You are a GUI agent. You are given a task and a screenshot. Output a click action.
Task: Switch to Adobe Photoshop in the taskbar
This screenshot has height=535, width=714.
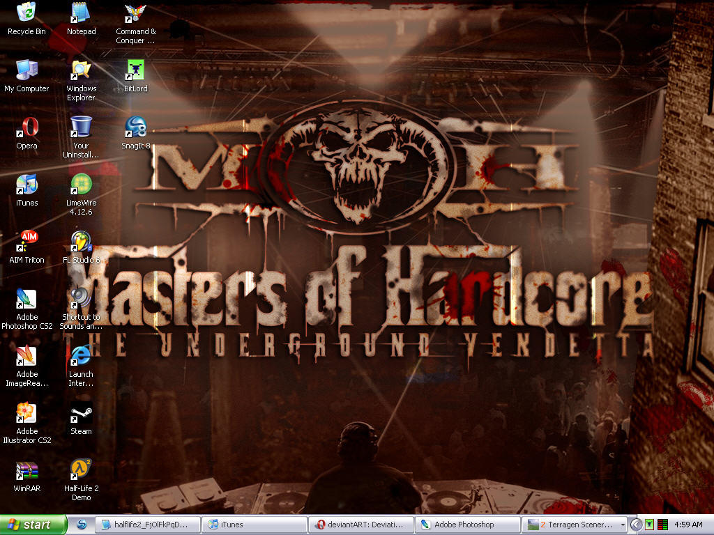click(468, 525)
